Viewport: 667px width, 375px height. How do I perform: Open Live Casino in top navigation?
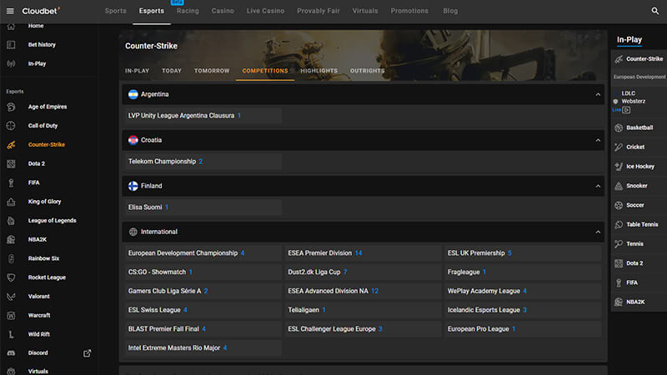265,11
